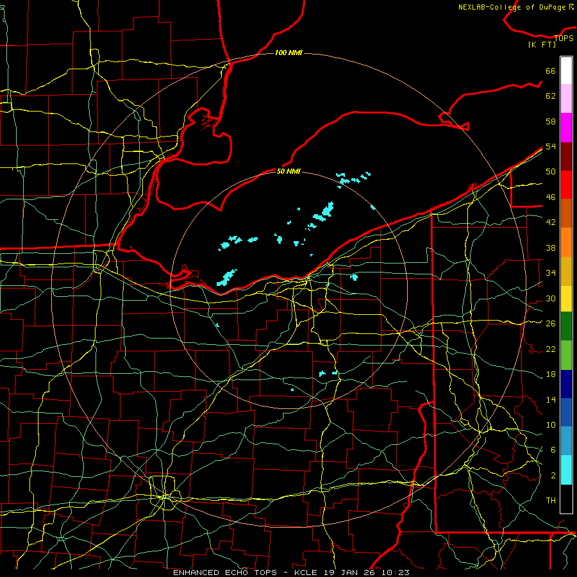Click the '50 NMI' range ring label

coord(288,171)
